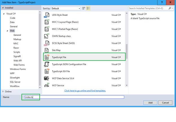Viewport: 176px width, 122px height.
Task: Open the Markup category
Action: coord(17,39)
